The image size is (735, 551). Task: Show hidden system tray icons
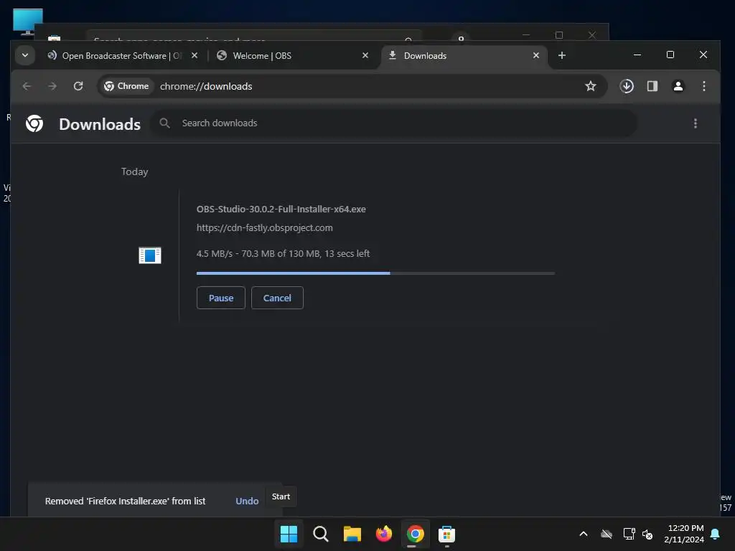click(x=584, y=534)
